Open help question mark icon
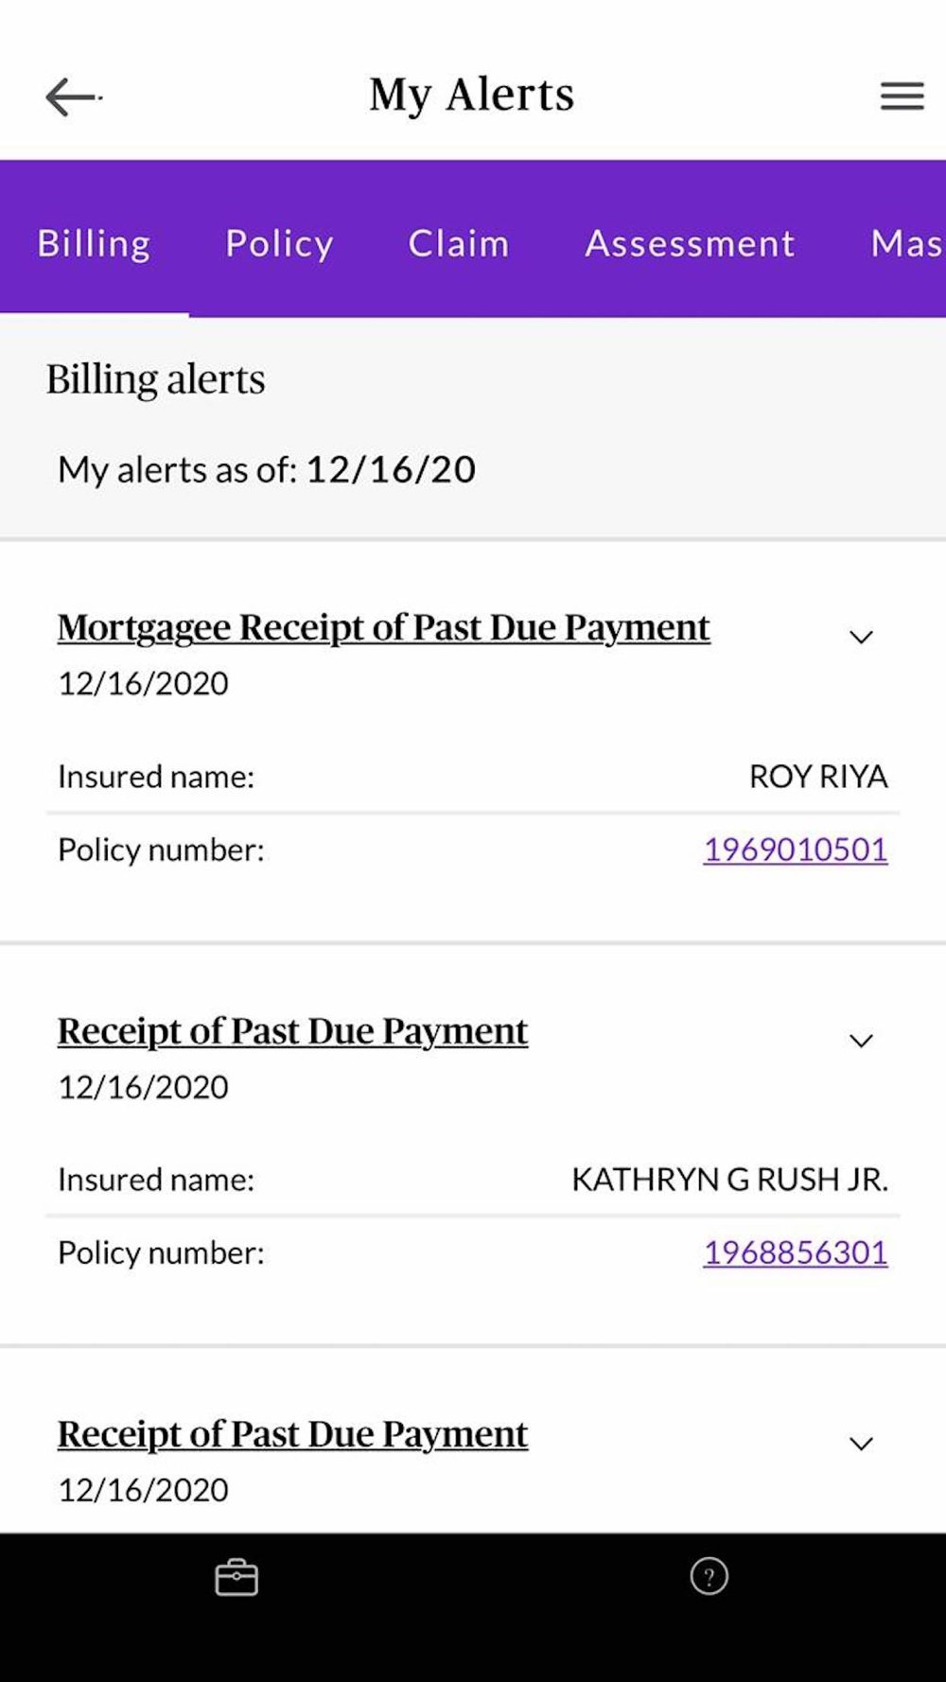The height and width of the screenshot is (1682, 946). click(x=709, y=1576)
